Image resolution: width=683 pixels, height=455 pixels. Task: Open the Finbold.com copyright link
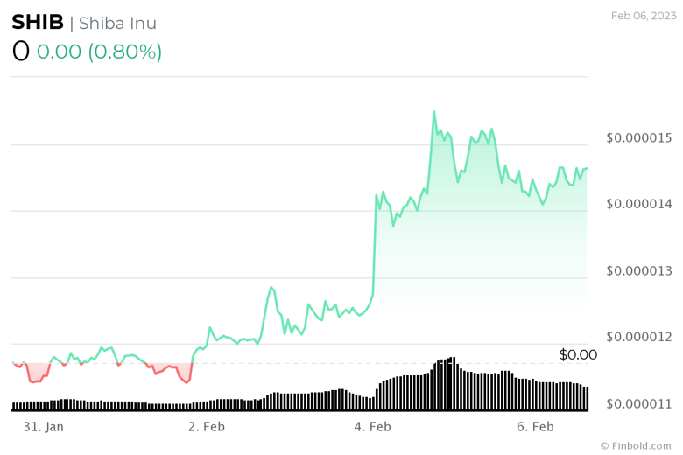[x=635, y=445]
